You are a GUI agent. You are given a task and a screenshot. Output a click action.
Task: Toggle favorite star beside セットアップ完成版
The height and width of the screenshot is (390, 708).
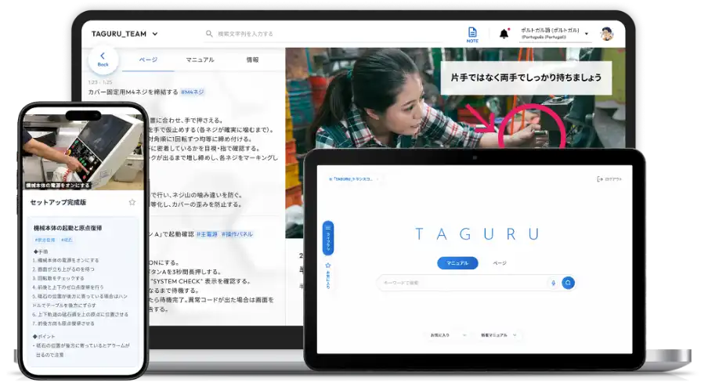point(132,202)
